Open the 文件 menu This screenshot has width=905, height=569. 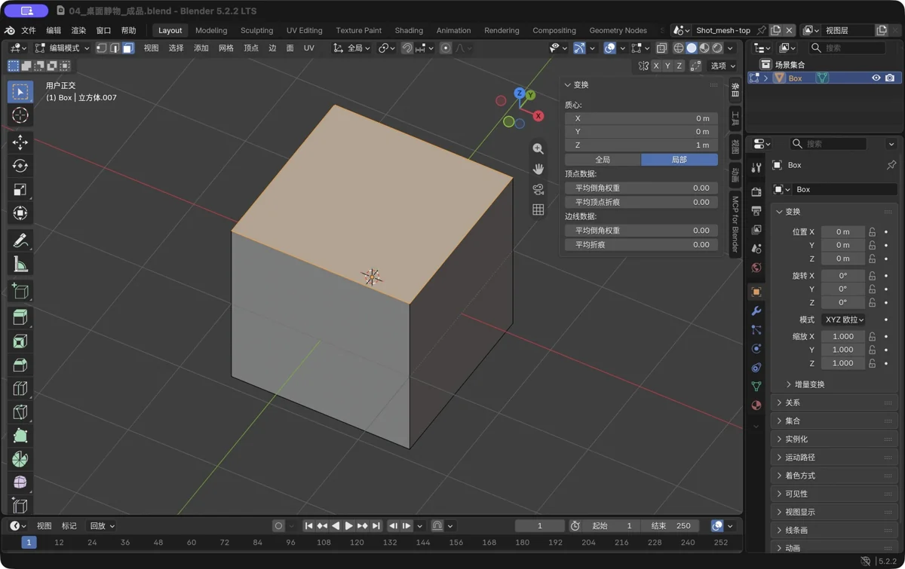pyautogui.click(x=29, y=31)
